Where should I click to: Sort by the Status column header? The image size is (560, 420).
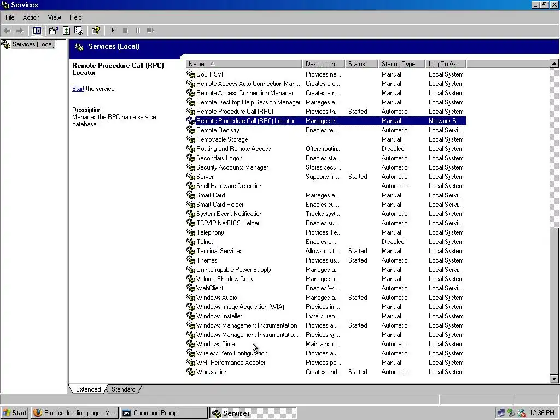tap(361, 64)
